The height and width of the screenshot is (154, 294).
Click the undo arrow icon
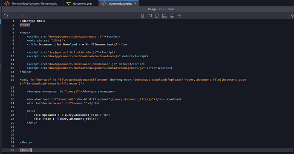click(x=6, y=16)
